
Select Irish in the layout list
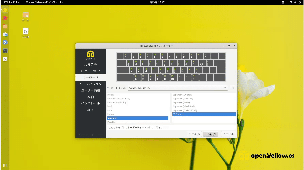pos(137,110)
